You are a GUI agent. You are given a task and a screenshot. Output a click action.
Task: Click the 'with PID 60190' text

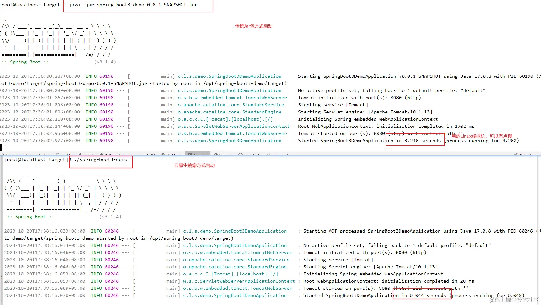pos(514,76)
